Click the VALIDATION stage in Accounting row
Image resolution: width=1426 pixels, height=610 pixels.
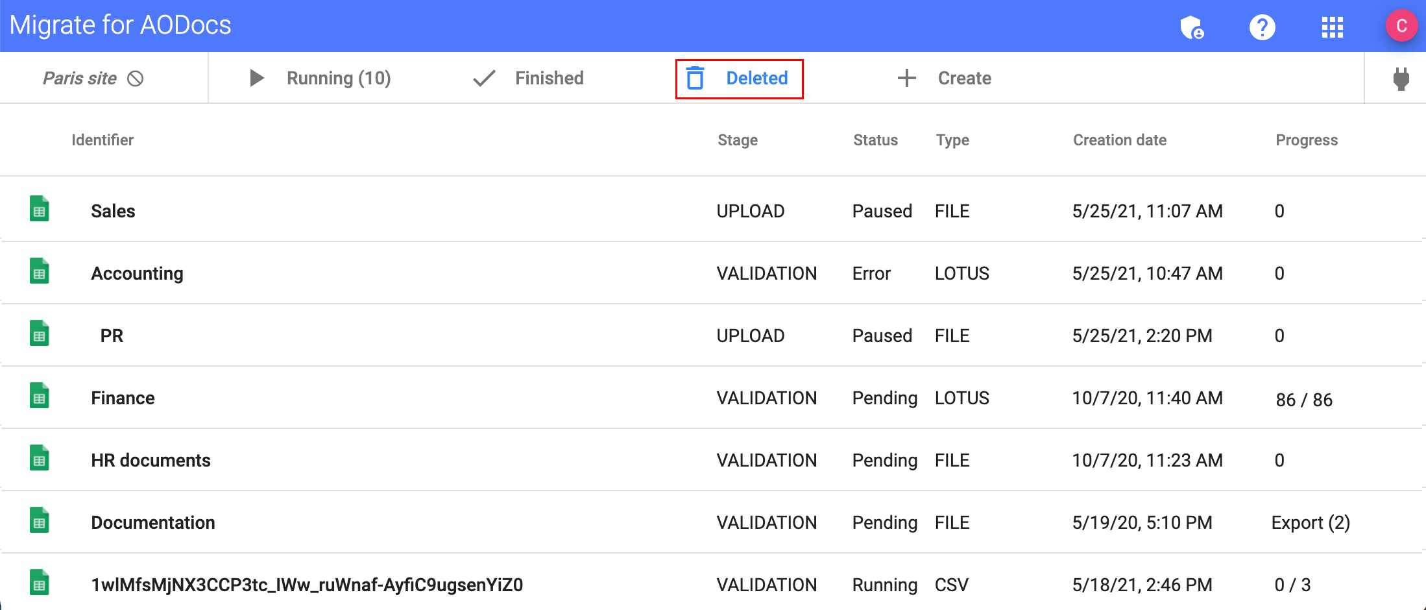pyautogui.click(x=766, y=273)
